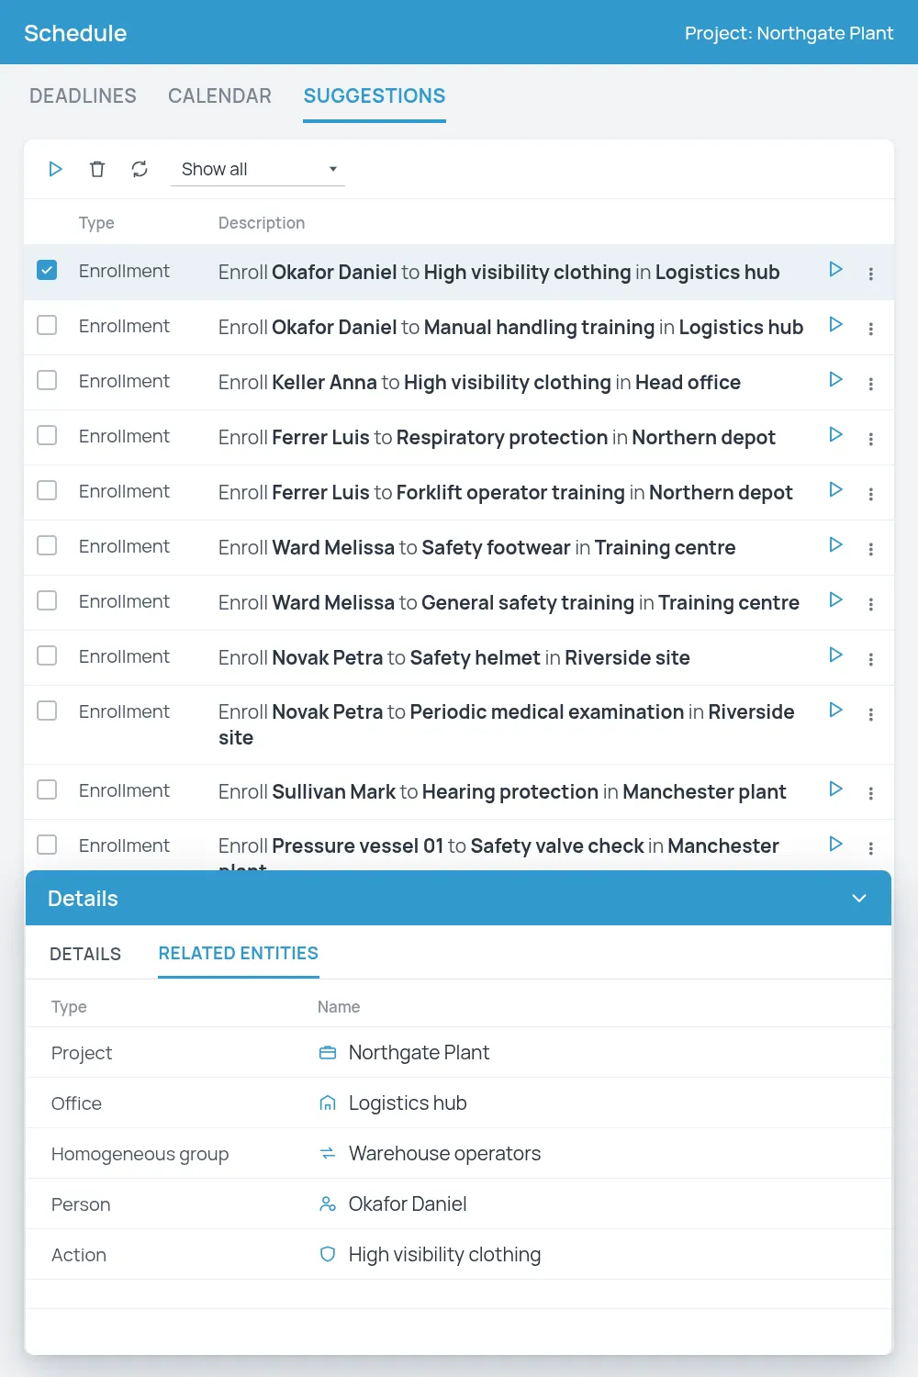Apply the Keller Anna High visibility clothing suggestion

(835, 379)
